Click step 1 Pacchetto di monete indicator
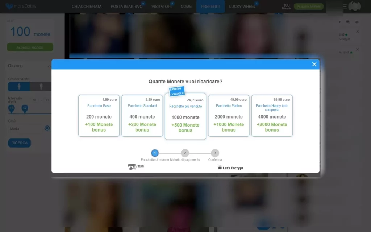Image resolution: width=371 pixels, height=232 pixels. coord(155,153)
